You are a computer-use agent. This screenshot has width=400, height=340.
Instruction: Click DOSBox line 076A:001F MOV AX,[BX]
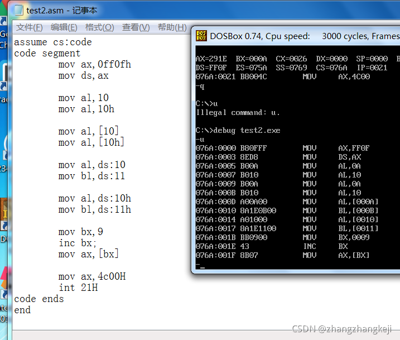(x=282, y=255)
